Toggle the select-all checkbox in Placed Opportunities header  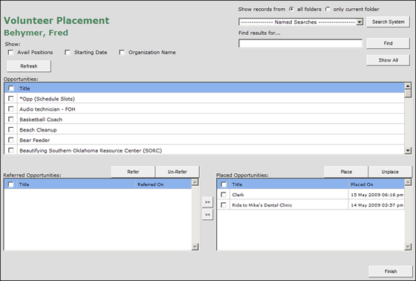click(224, 184)
